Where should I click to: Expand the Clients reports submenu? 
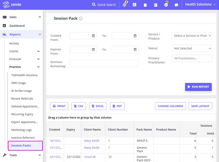(x=38, y=51)
